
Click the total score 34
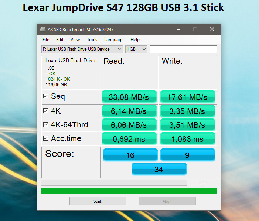tap(159, 169)
